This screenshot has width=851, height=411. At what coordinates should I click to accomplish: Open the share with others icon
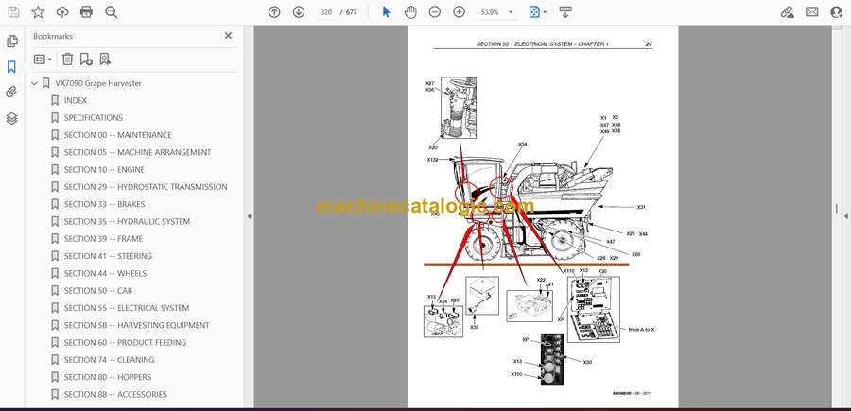(837, 12)
